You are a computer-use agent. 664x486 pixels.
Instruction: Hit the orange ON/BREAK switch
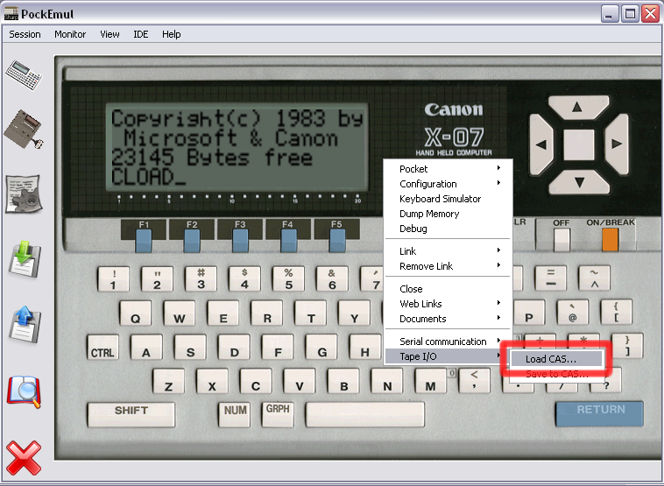coord(611,239)
